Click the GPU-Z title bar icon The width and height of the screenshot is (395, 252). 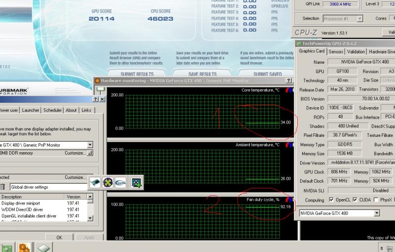[x=299, y=43]
